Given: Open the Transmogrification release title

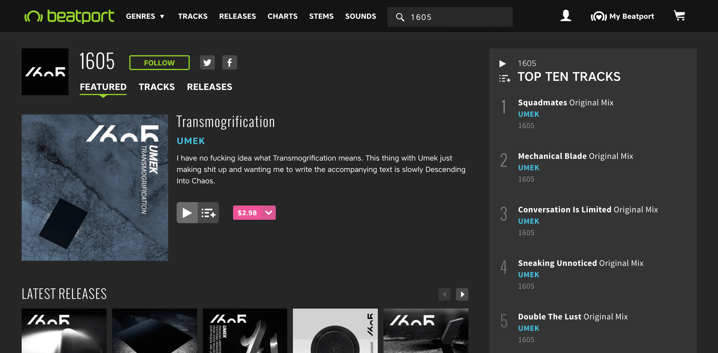Looking at the screenshot, I should tap(226, 122).
